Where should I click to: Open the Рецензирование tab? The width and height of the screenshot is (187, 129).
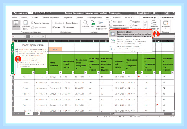[95, 17]
